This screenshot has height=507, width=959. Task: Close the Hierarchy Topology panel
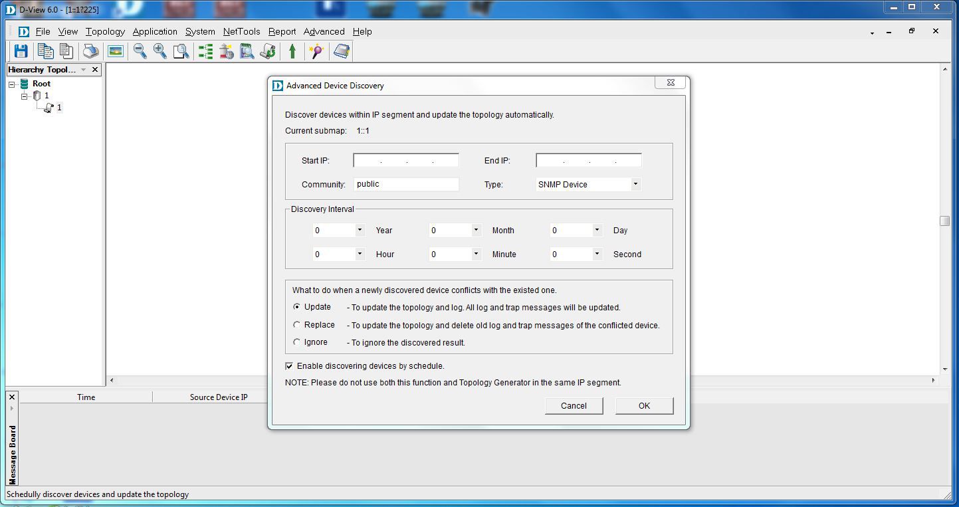[95, 69]
